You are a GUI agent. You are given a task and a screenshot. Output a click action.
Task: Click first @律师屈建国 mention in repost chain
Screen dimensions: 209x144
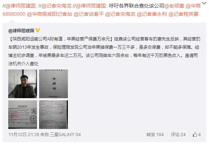click(20, 6)
